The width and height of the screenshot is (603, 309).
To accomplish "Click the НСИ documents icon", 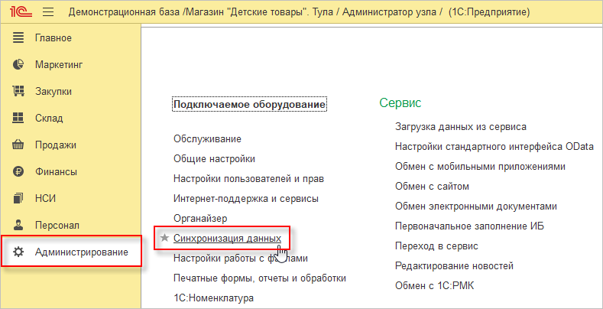I will point(19,199).
